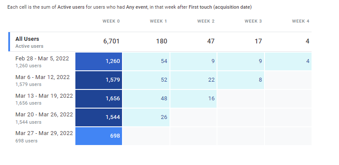The height and width of the screenshot is (165, 339).
Task: Click the cell showing 16 in Week 2
Action: pyautogui.click(x=193, y=99)
